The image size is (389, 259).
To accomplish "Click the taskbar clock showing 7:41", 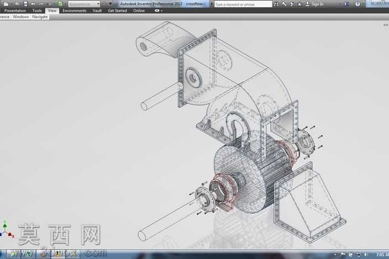I will 382,254.
